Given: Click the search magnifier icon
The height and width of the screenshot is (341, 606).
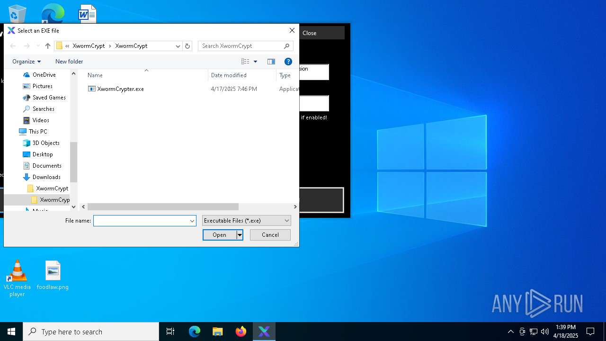Looking at the screenshot, I should pos(287,46).
